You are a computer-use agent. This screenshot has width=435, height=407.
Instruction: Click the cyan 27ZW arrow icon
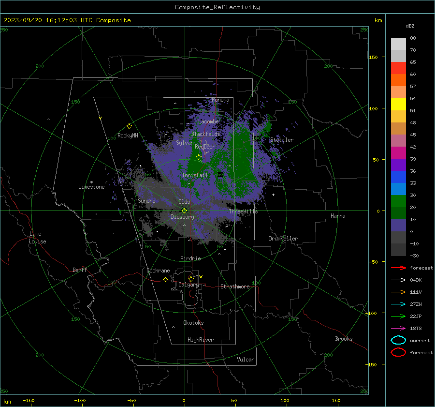click(x=398, y=304)
